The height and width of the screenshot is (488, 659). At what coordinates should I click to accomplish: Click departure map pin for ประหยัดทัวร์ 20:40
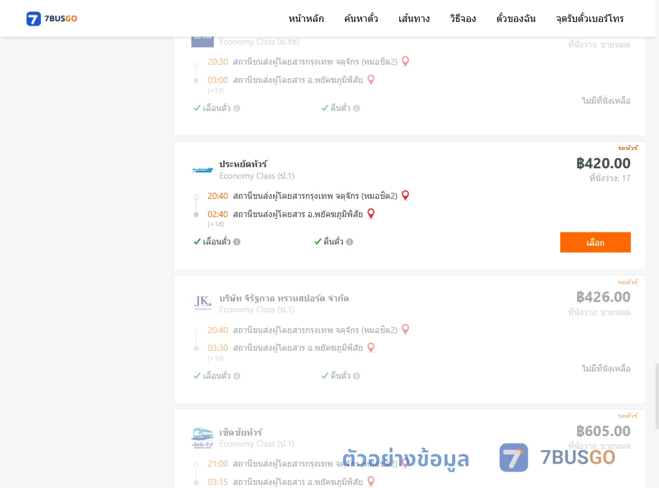(406, 195)
